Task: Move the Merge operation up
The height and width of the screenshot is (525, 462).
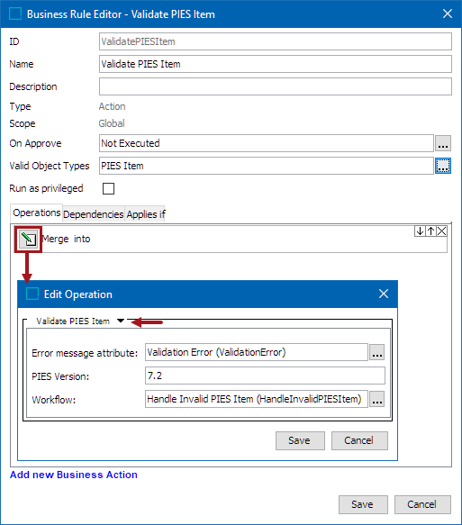Action: click(x=430, y=231)
